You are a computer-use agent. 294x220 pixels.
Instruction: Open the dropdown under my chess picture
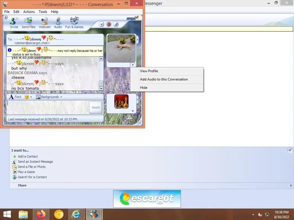(133, 111)
